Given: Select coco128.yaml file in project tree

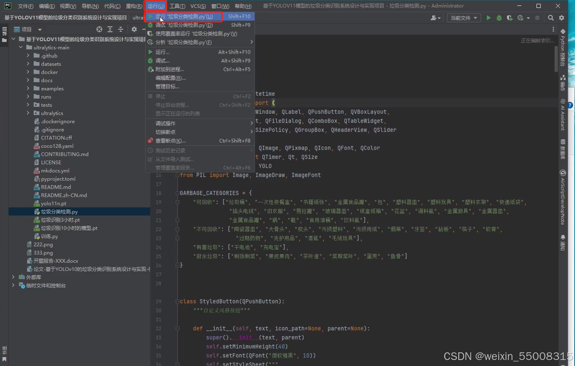Looking at the screenshot, I should (57, 146).
